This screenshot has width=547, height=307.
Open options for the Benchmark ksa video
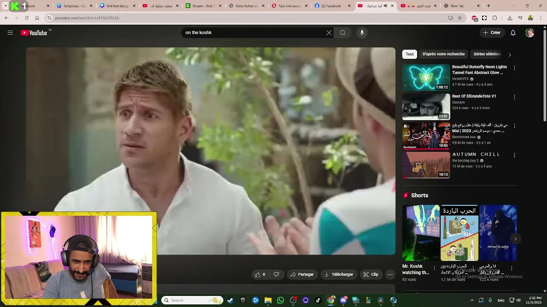tap(515, 126)
